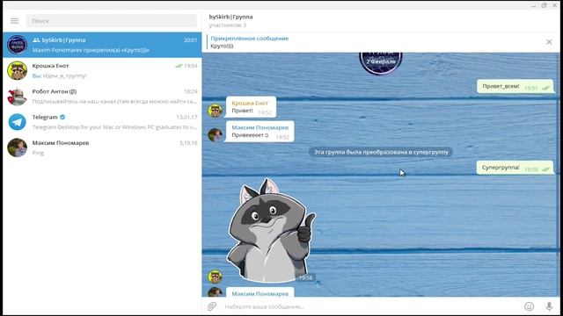Open the hamburger main menu
563x316 pixels.
click(x=14, y=21)
